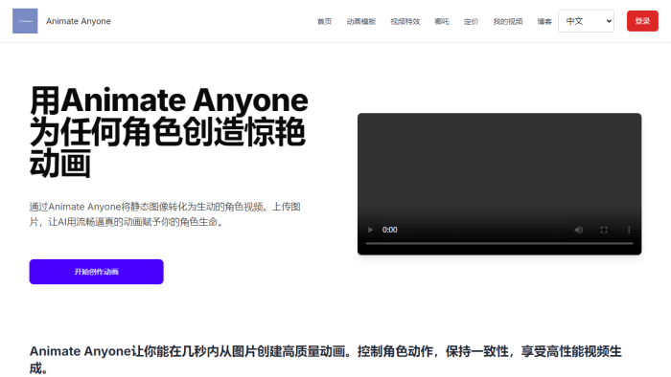Click the 用Animate Anyone为任何角色创造惊艳动画 heading
Image resolution: width=671 pixels, height=377 pixels.
(x=169, y=131)
